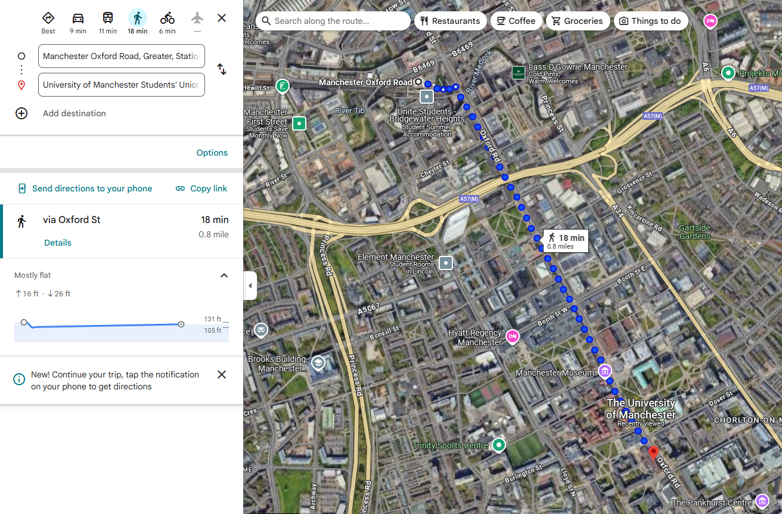Copy link to these directions
The image size is (782, 514).
pyautogui.click(x=201, y=188)
